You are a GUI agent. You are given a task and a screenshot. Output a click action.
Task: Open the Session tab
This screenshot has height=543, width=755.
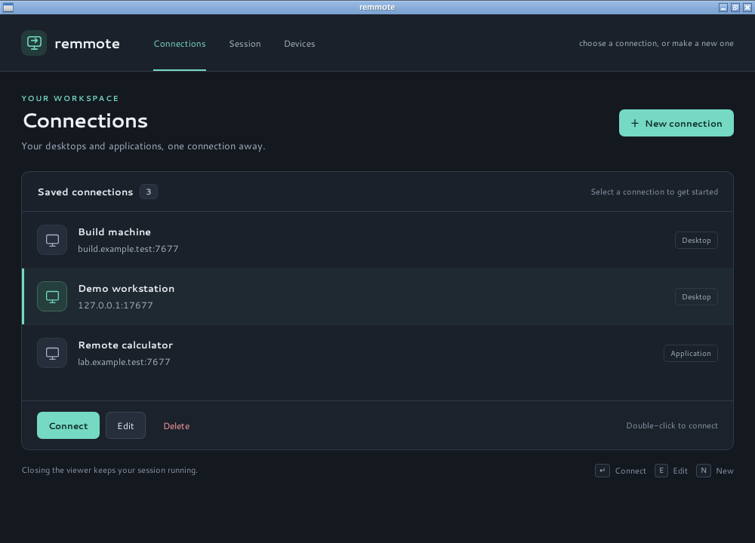245,44
